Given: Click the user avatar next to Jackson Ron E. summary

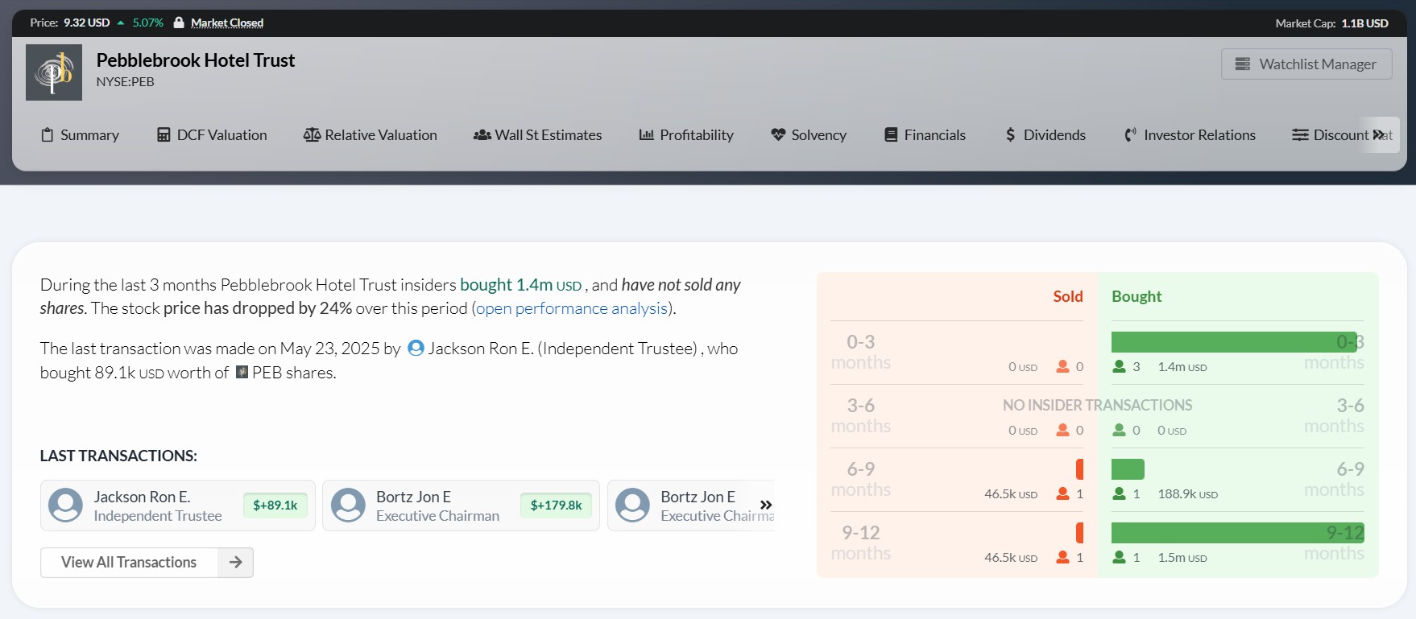Looking at the screenshot, I should tap(416, 348).
